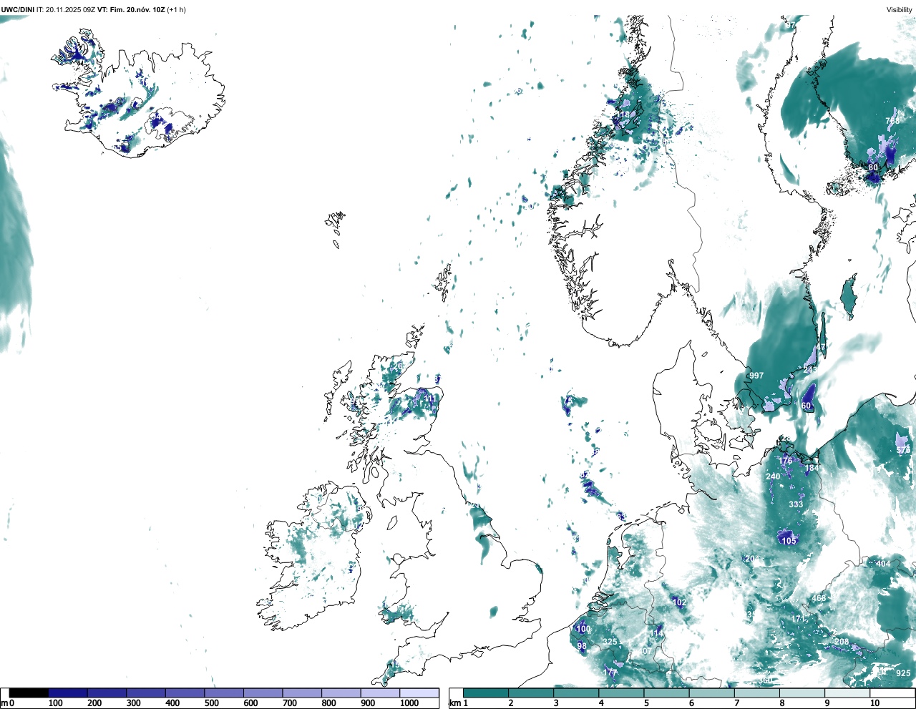916x709 pixels.
Task: Click the "2" tick label on the km legend
Action: coord(511,703)
